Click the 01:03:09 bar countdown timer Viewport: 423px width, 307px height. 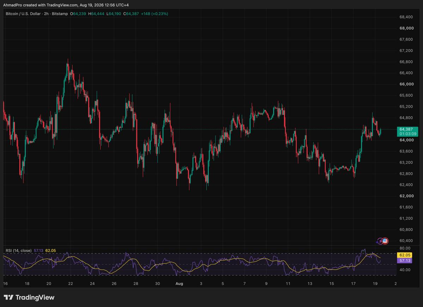coord(408,134)
